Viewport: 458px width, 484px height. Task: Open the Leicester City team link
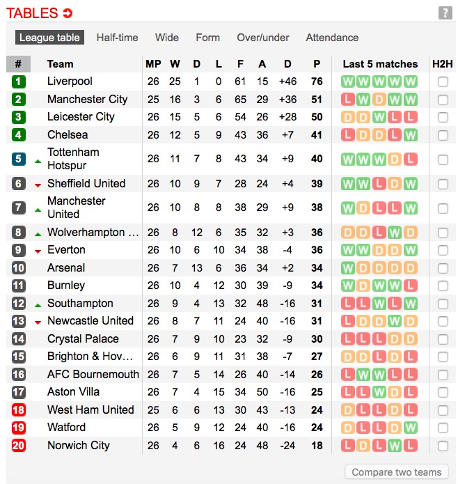81,117
